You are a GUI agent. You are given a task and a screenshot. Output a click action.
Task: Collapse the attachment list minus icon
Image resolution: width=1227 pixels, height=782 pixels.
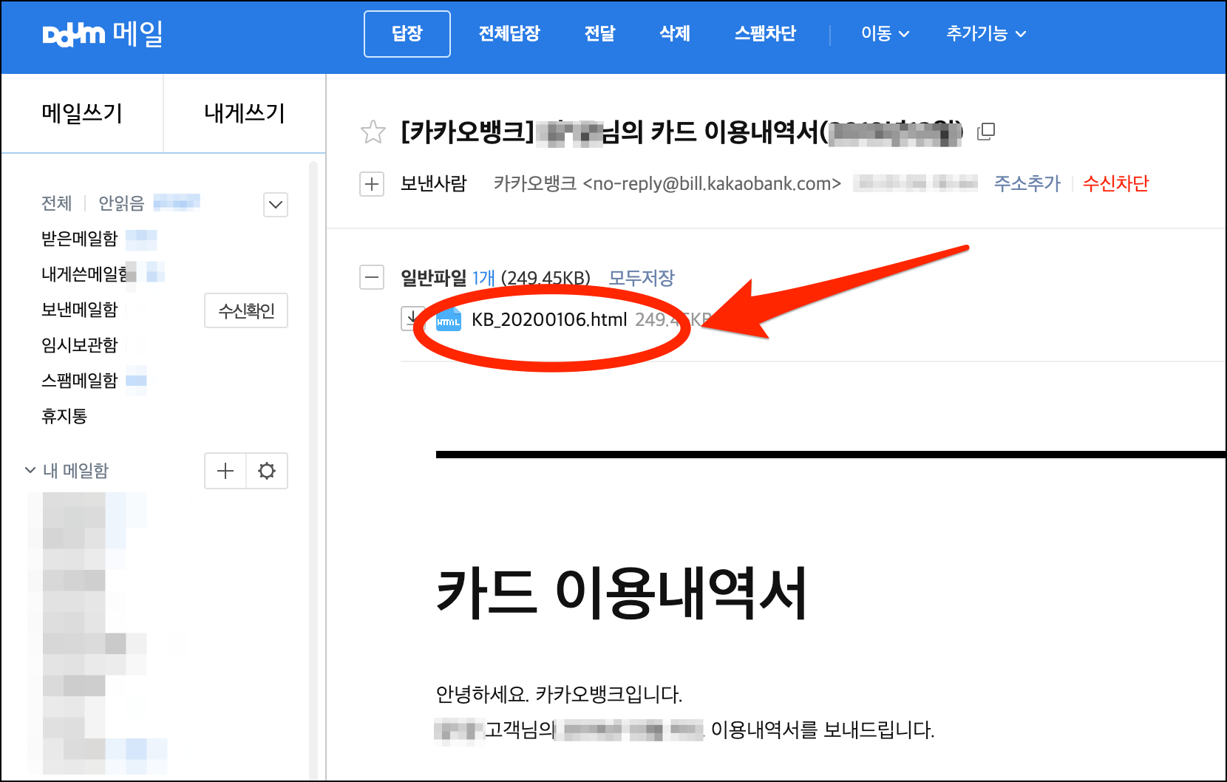point(372,278)
